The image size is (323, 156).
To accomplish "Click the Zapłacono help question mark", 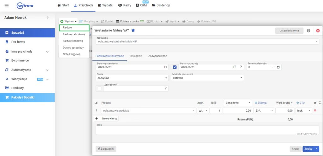I will pos(165,88).
